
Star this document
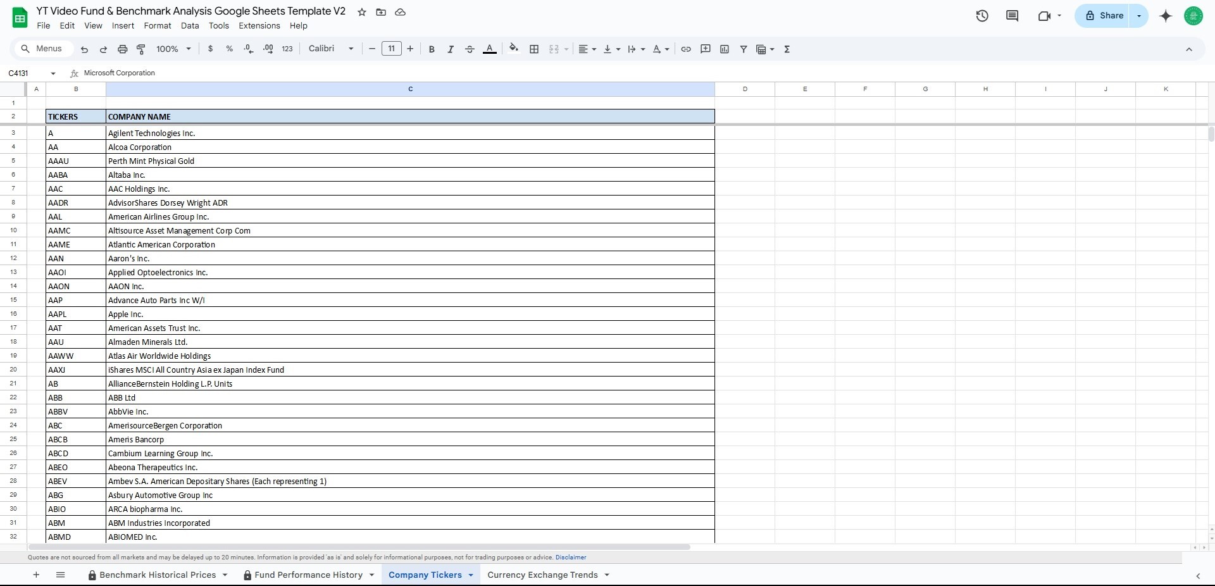tap(362, 12)
